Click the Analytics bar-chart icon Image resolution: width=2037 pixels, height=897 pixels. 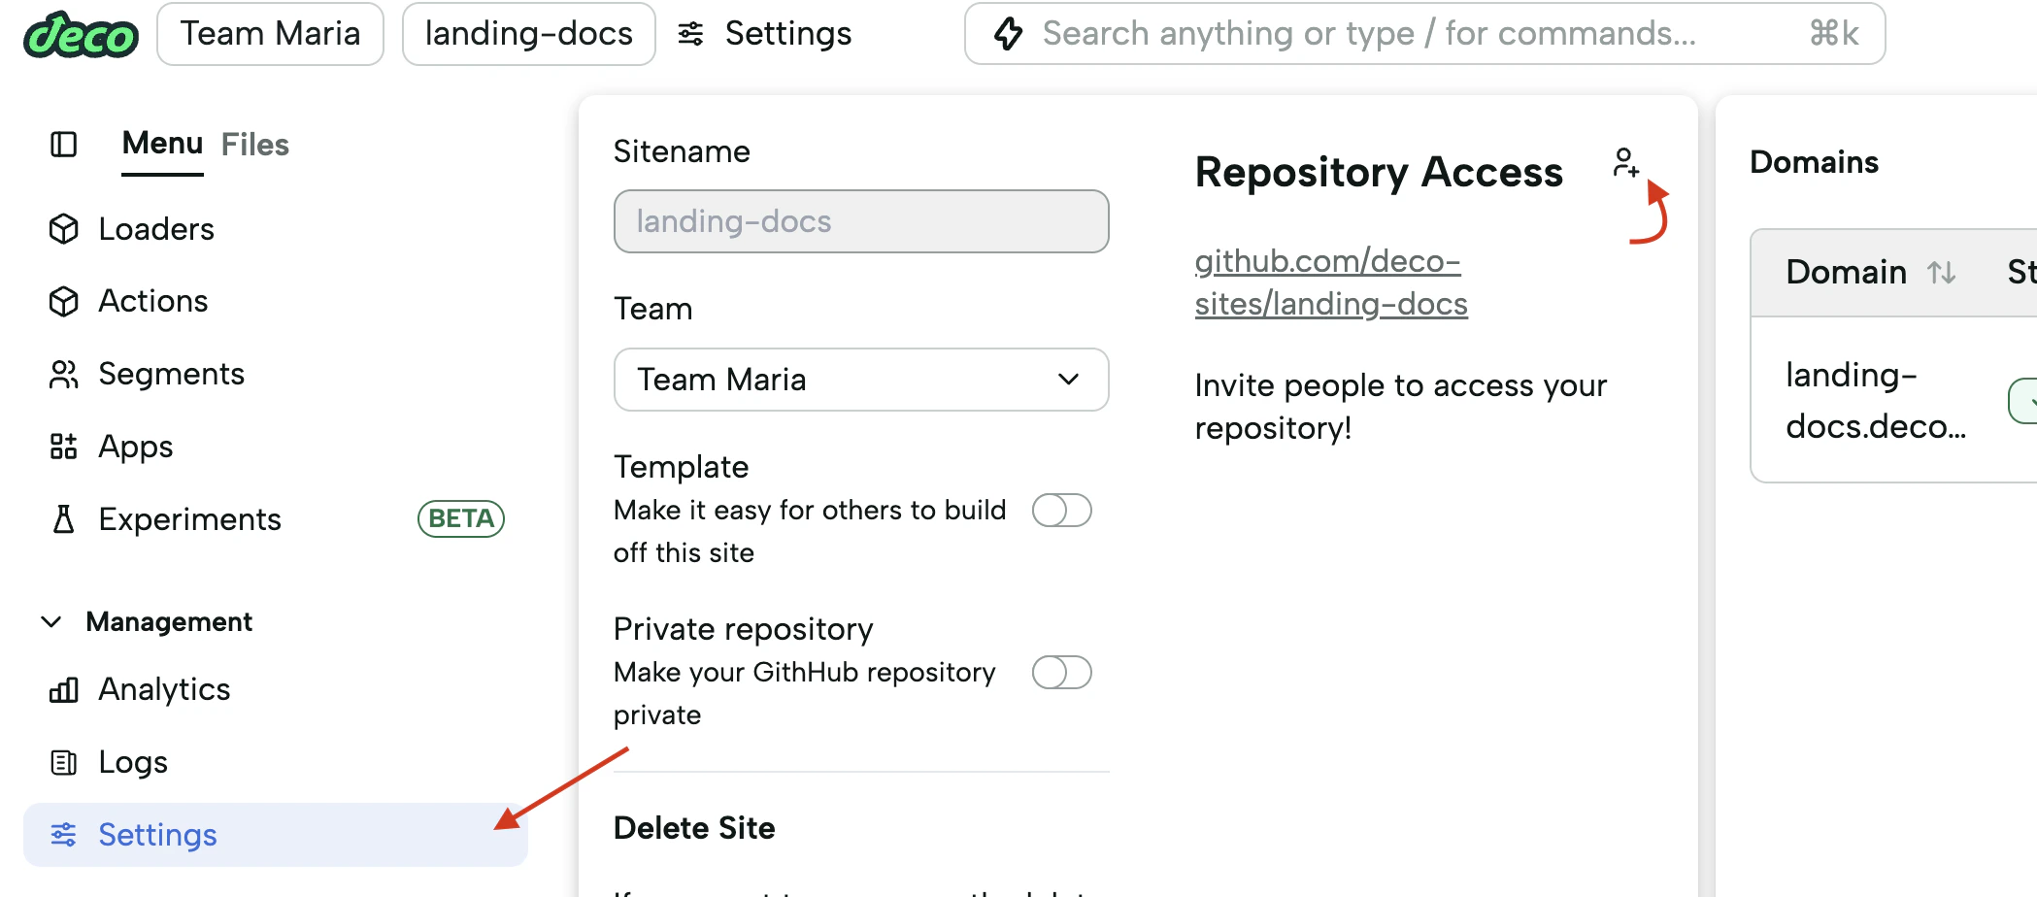(64, 690)
